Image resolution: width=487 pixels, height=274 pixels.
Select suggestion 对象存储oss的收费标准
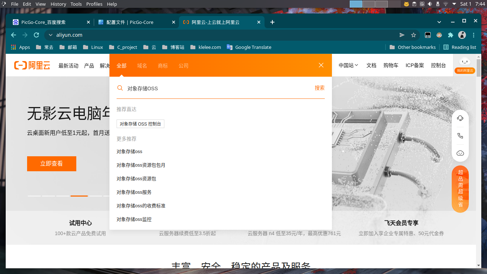click(x=141, y=206)
